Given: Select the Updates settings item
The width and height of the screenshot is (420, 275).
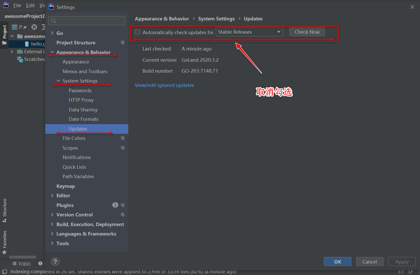Looking at the screenshot, I should click(87, 129).
